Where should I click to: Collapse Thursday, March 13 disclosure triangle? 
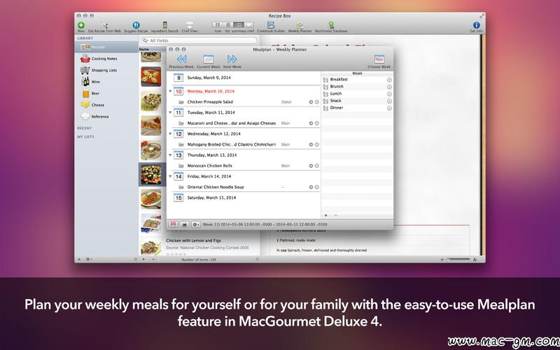pos(170,155)
